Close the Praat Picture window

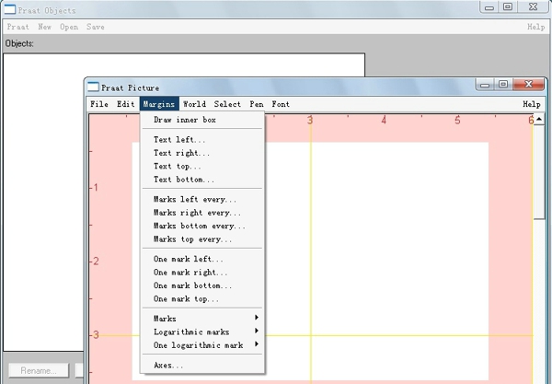coord(528,85)
